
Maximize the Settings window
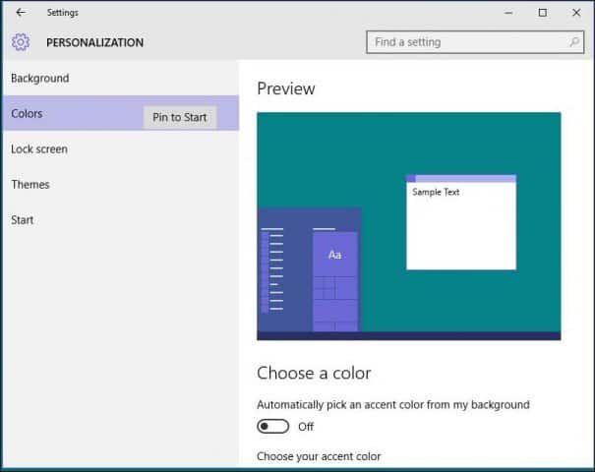[543, 13]
